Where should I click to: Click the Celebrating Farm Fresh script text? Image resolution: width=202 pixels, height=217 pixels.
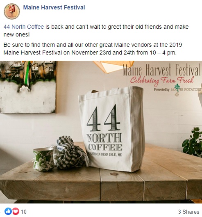tap(162, 80)
